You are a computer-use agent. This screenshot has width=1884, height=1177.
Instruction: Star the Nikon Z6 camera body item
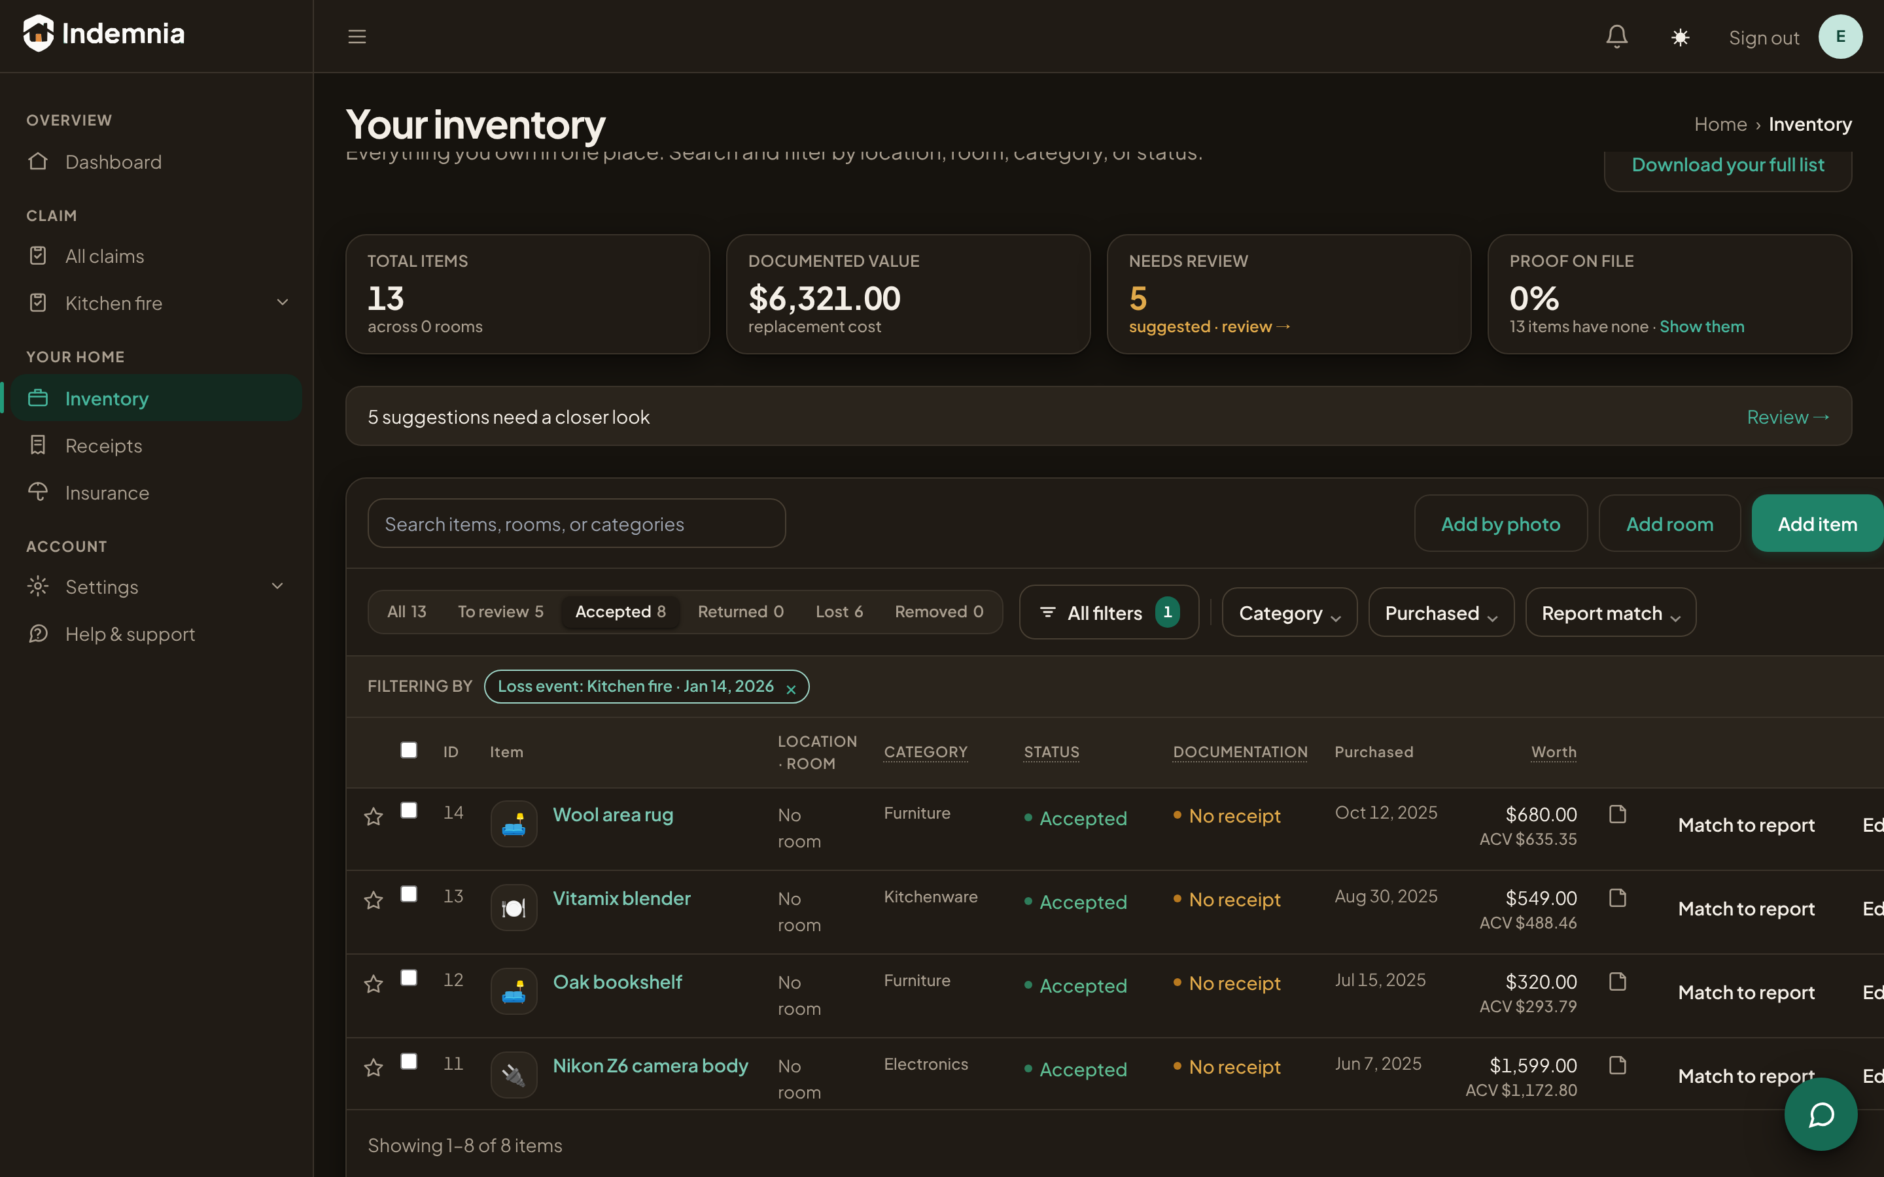point(374,1067)
